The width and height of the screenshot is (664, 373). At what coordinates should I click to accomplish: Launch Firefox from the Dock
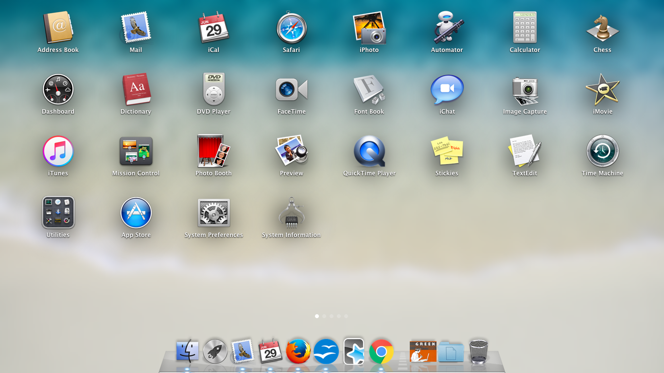coord(298,351)
